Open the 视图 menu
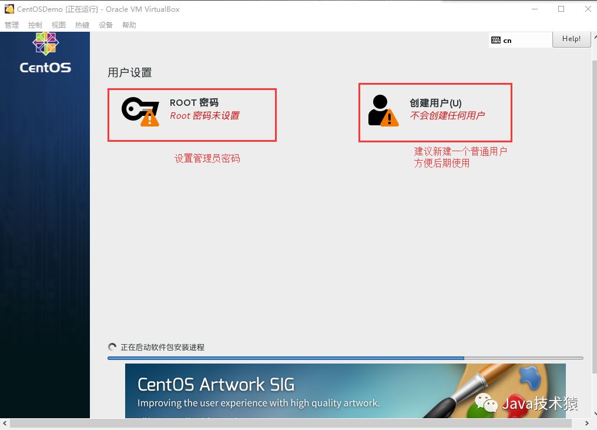Screen dimensions: 597x430 (x=59, y=25)
